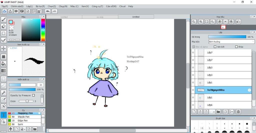Click the export/share icon in toolbar
The width and height of the screenshot is (256, 133).
pyautogui.click(x=10, y=11)
